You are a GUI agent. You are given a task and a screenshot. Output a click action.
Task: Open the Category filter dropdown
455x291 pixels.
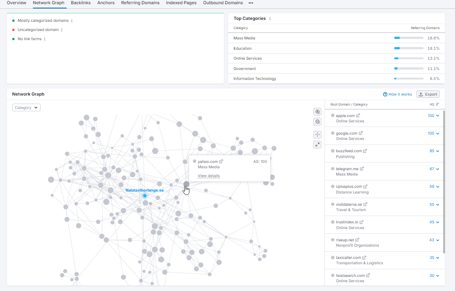click(26, 107)
